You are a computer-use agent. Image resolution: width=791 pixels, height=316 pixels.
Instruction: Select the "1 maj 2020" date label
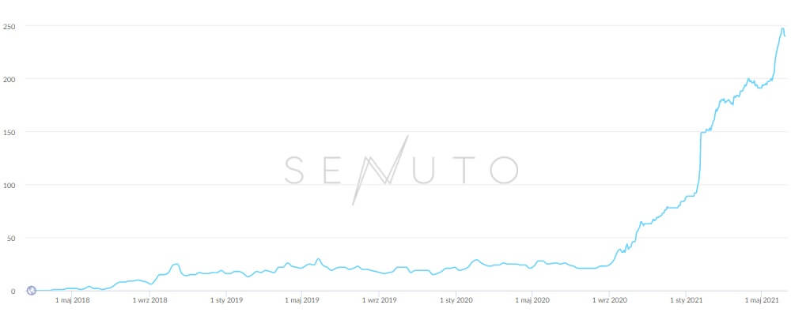(532, 300)
